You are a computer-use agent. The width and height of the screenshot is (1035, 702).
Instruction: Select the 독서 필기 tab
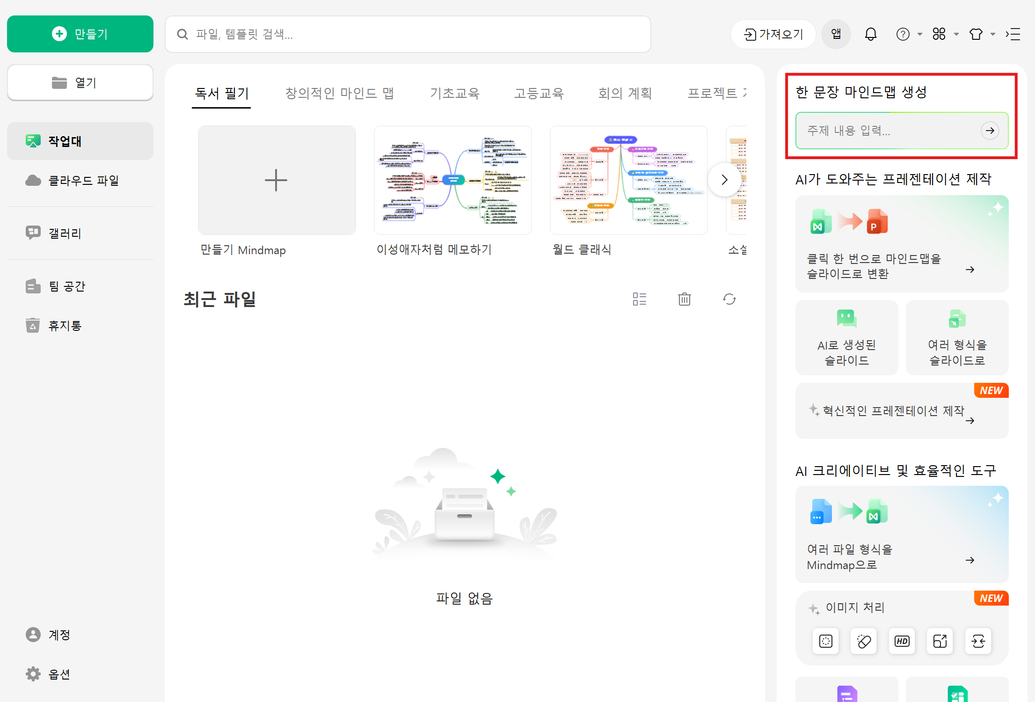click(x=222, y=93)
